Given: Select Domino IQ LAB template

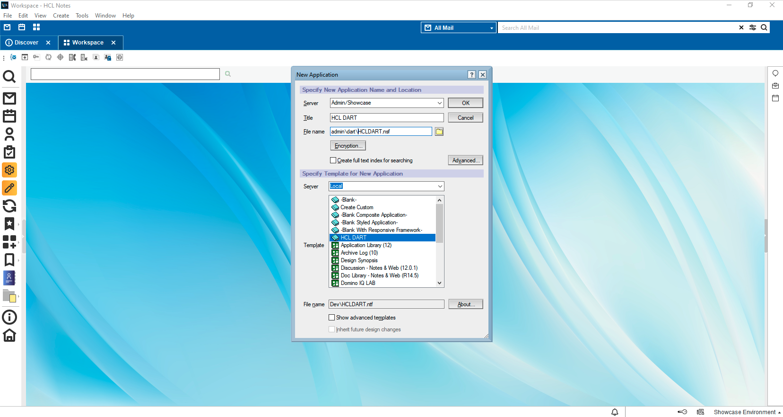Looking at the screenshot, I should coord(383,283).
